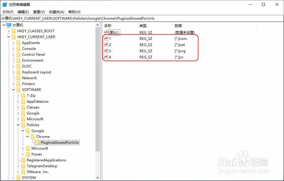Open the 查看(V) menu
The image size is (284, 181).
click(39, 12)
